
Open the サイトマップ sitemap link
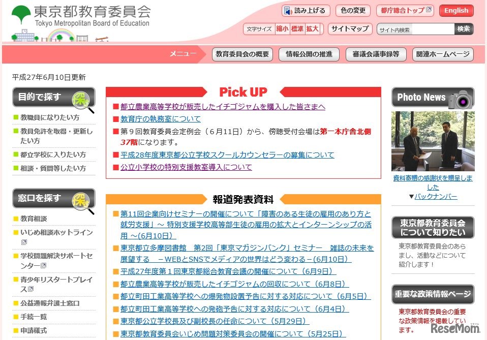click(x=350, y=29)
